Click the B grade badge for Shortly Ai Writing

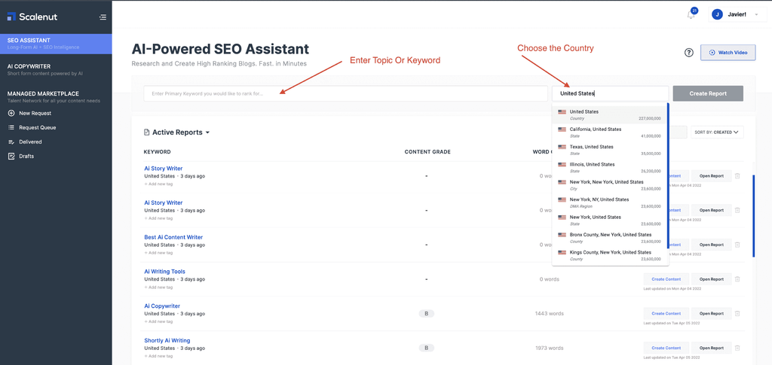tap(427, 348)
